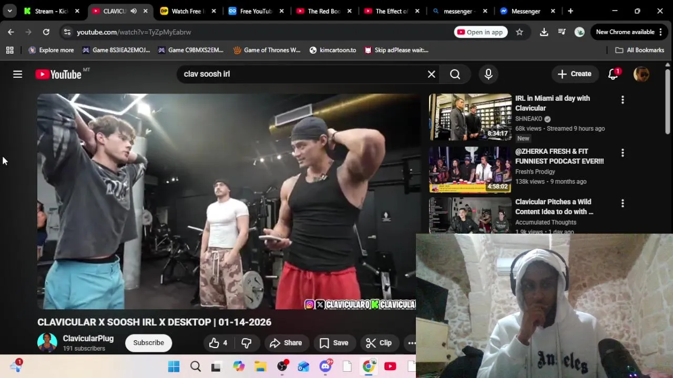This screenshot has width=673, height=378.
Task: Open more video actions ellipsis
Action: click(411, 343)
